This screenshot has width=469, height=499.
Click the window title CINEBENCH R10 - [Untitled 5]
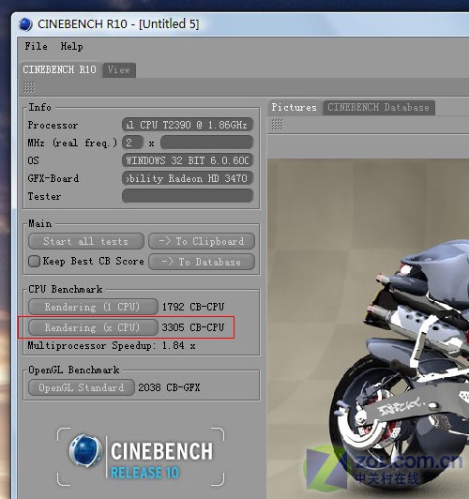(x=118, y=23)
